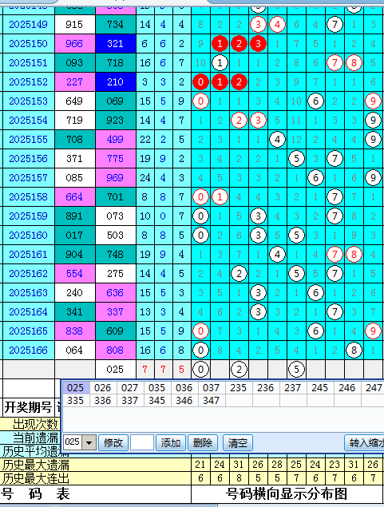The width and height of the screenshot is (384, 507).
Task: Click the empty input field beside 修改
Action: (x=142, y=442)
